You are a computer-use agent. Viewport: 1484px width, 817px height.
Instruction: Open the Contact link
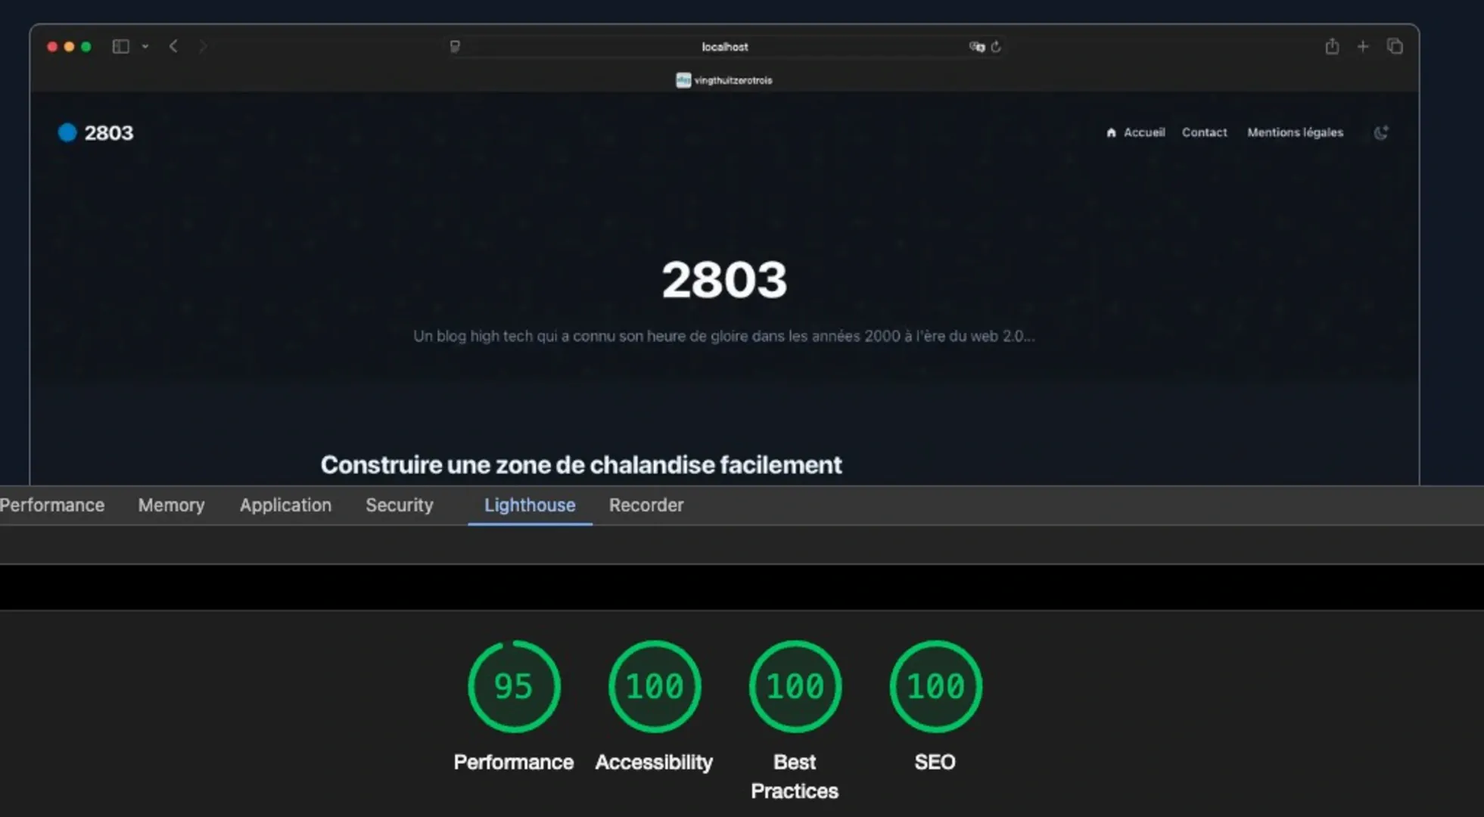1204,132
